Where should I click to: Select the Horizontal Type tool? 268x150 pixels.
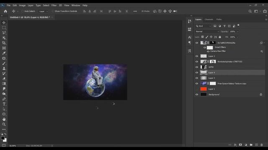coord(4,104)
